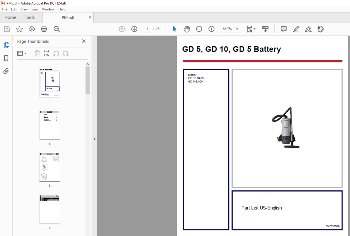Select the PM.pdf document tab
This screenshot has width=350, height=236.
(68, 17)
